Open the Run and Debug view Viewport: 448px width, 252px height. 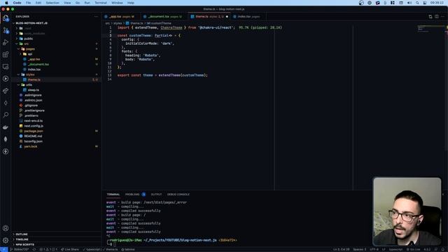[x=6, y=42]
